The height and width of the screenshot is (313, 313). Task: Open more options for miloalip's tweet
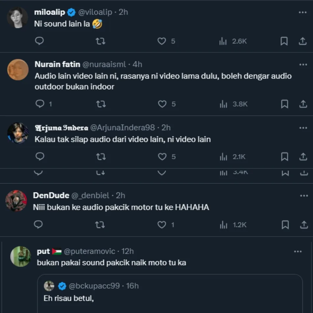click(302, 12)
